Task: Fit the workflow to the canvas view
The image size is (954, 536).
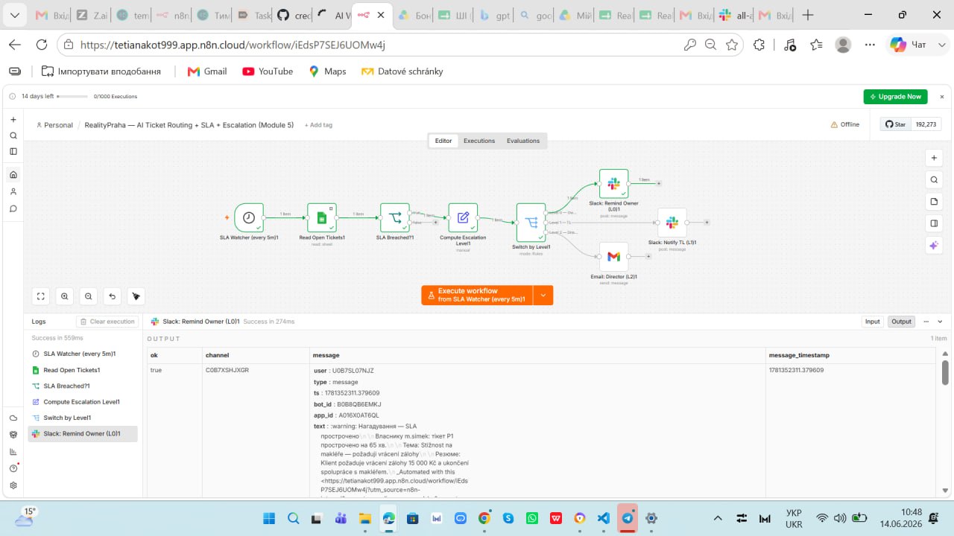Action: coord(41,296)
